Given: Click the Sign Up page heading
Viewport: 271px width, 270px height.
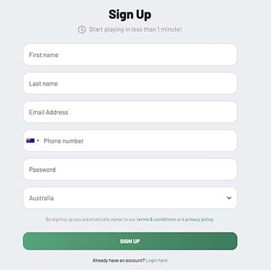Looking at the screenshot, I should click(130, 15).
